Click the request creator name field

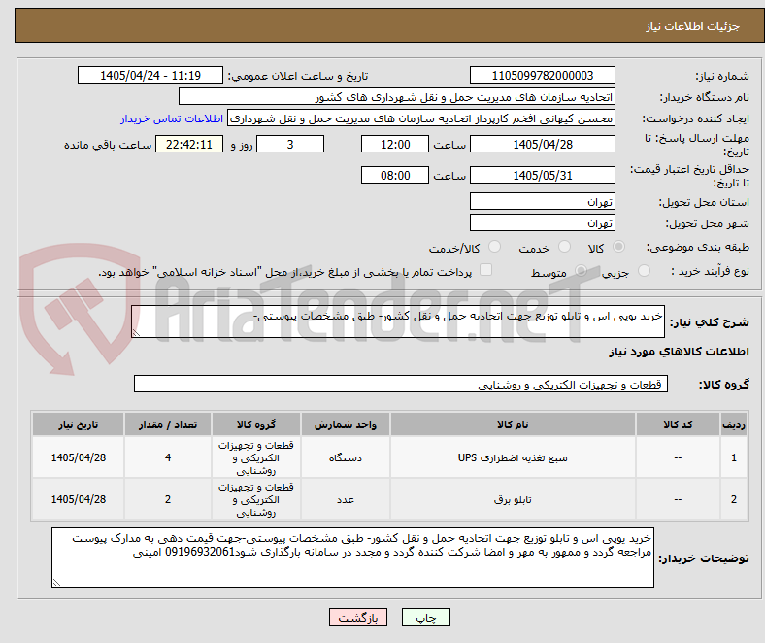(421, 118)
